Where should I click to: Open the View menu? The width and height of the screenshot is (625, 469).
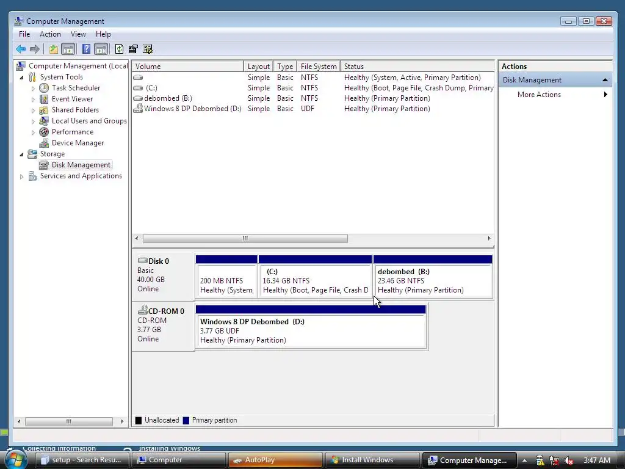tap(78, 34)
